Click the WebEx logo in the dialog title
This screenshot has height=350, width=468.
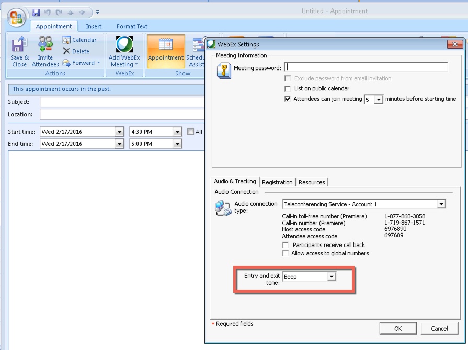pos(211,44)
